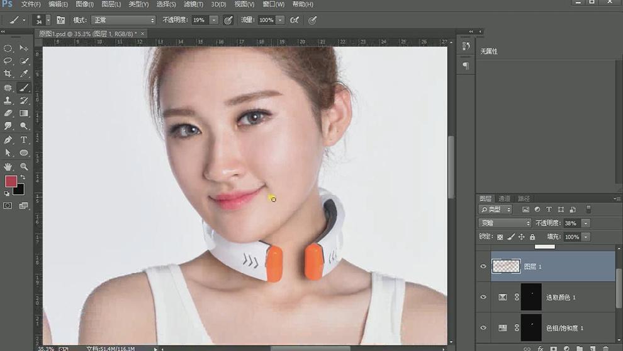This screenshot has height=351, width=623.
Task: Select the Crop tool
Action: click(x=8, y=74)
